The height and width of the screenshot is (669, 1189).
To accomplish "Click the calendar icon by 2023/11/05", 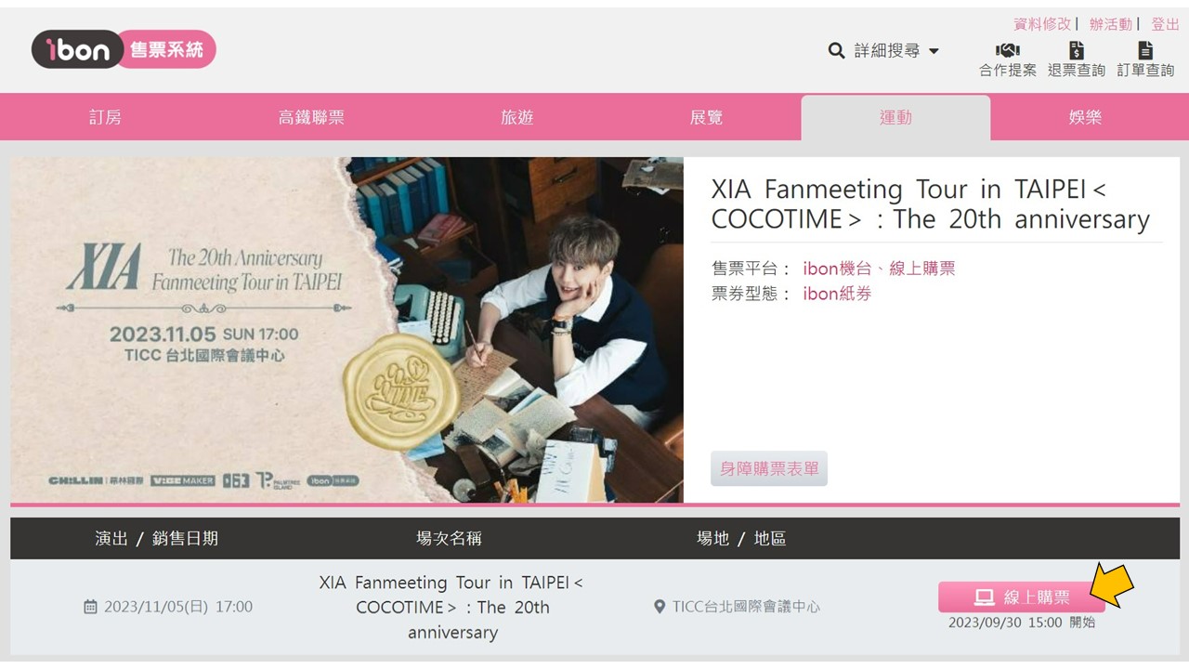I will 90,607.
